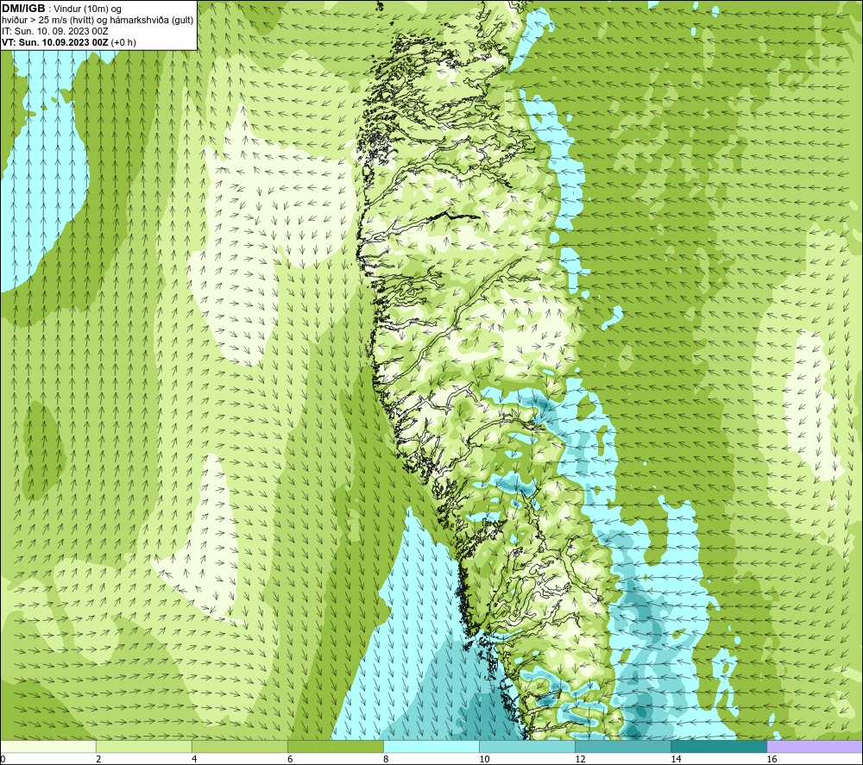Click the scale label "4"
The height and width of the screenshot is (765, 863).
(x=194, y=760)
